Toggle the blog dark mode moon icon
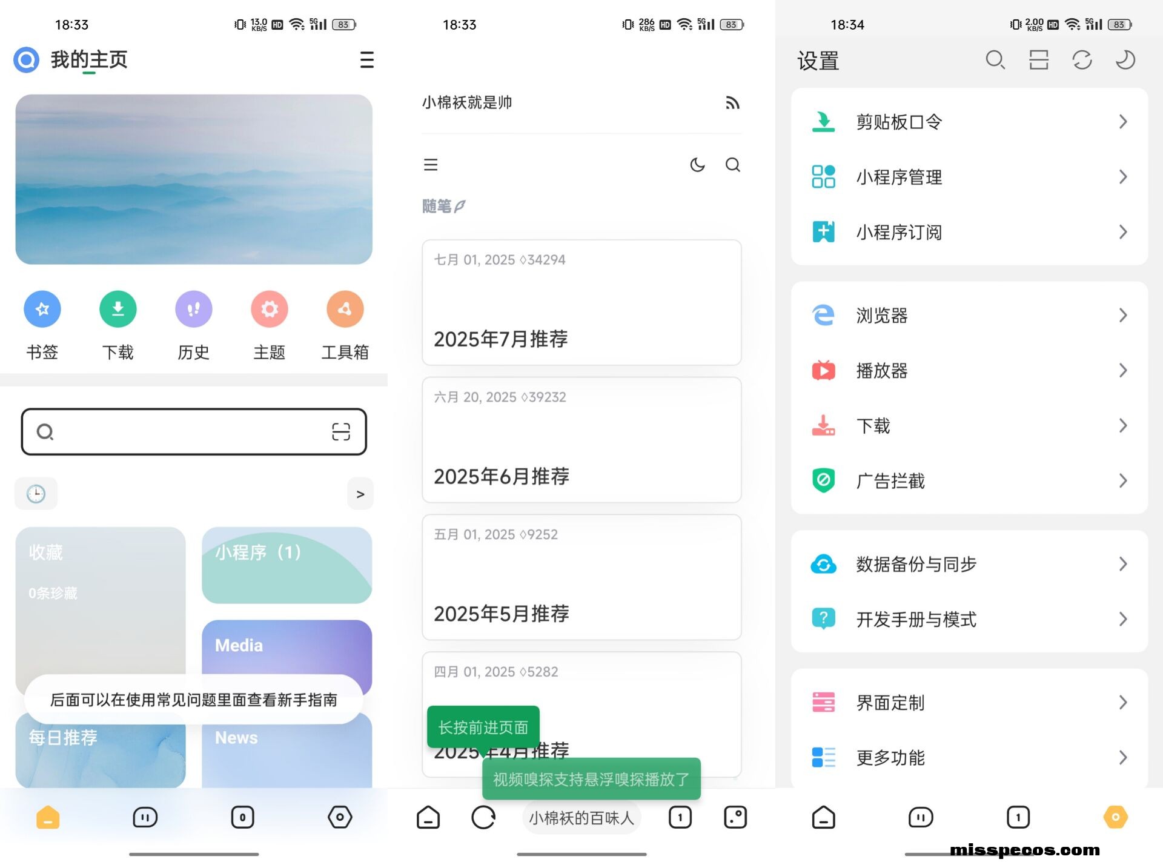Screen dimensions: 1163x862 (x=698, y=165)
